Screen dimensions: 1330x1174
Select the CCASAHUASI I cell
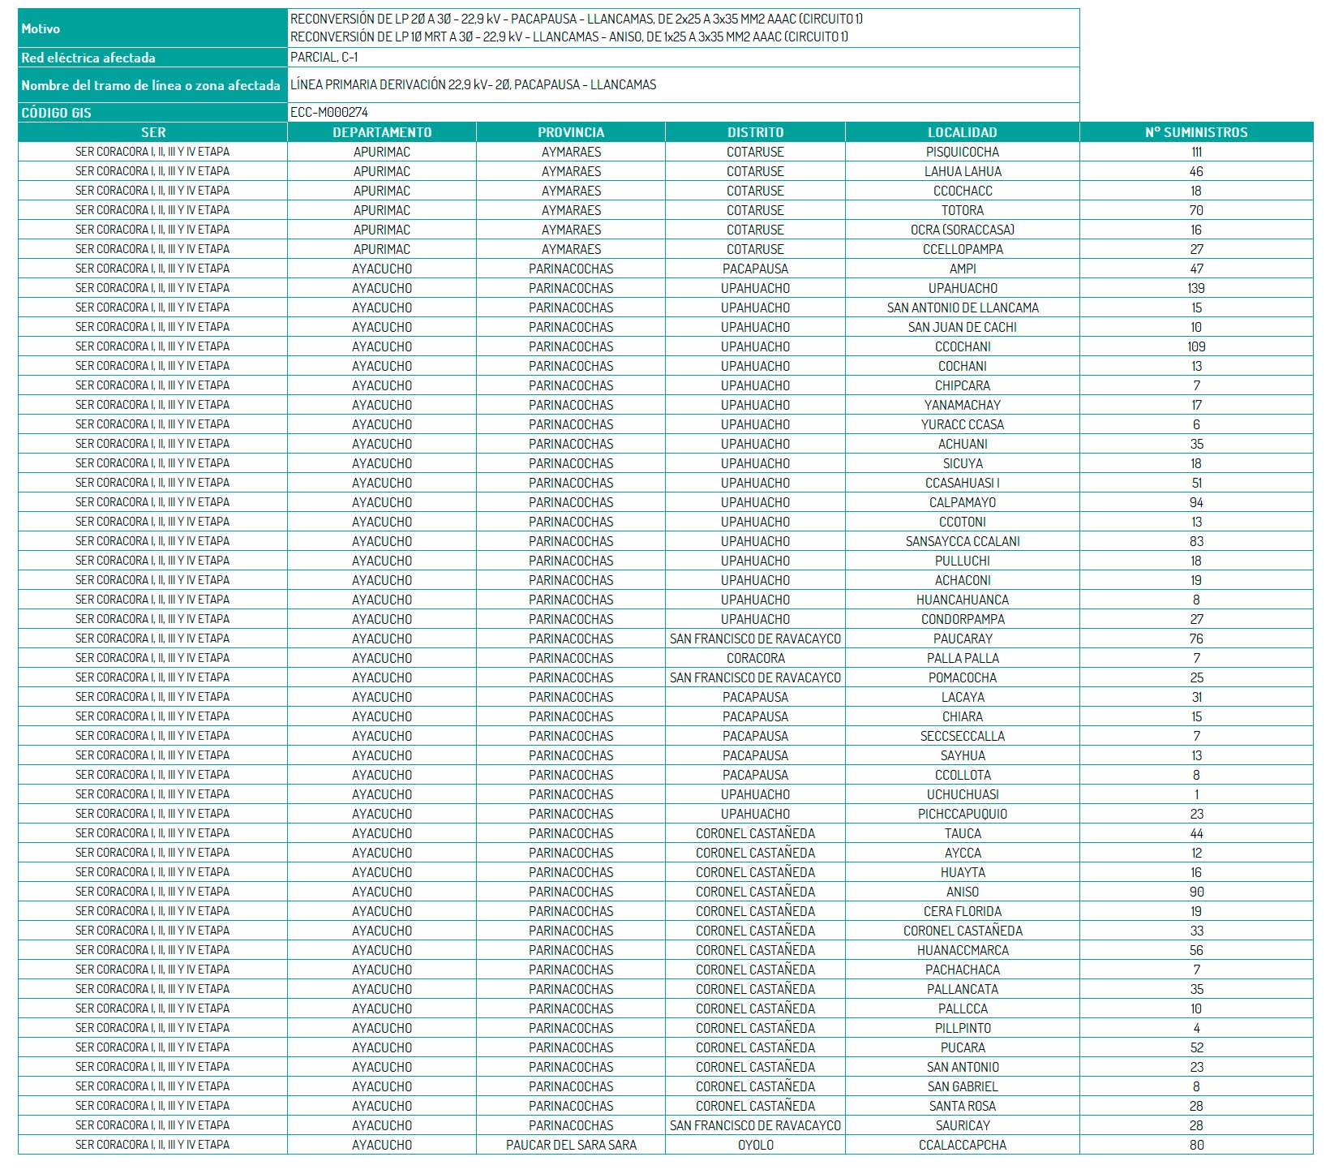click(963, 483)
